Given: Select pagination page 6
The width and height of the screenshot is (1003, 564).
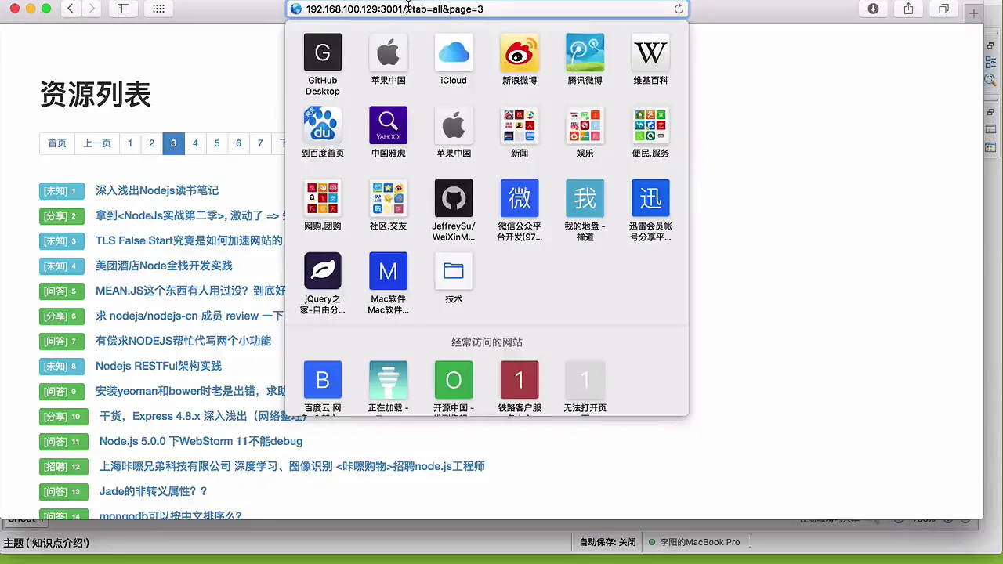Looking at the screenshot, I should pos(238,143).
